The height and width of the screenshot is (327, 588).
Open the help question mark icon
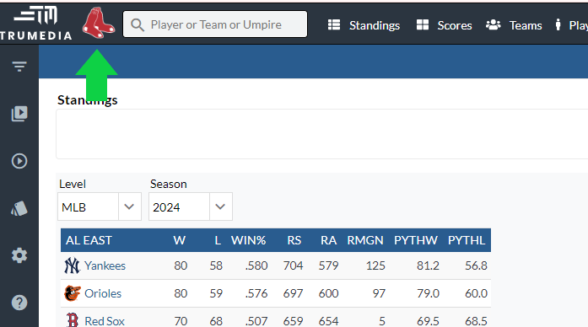point(19,303)
